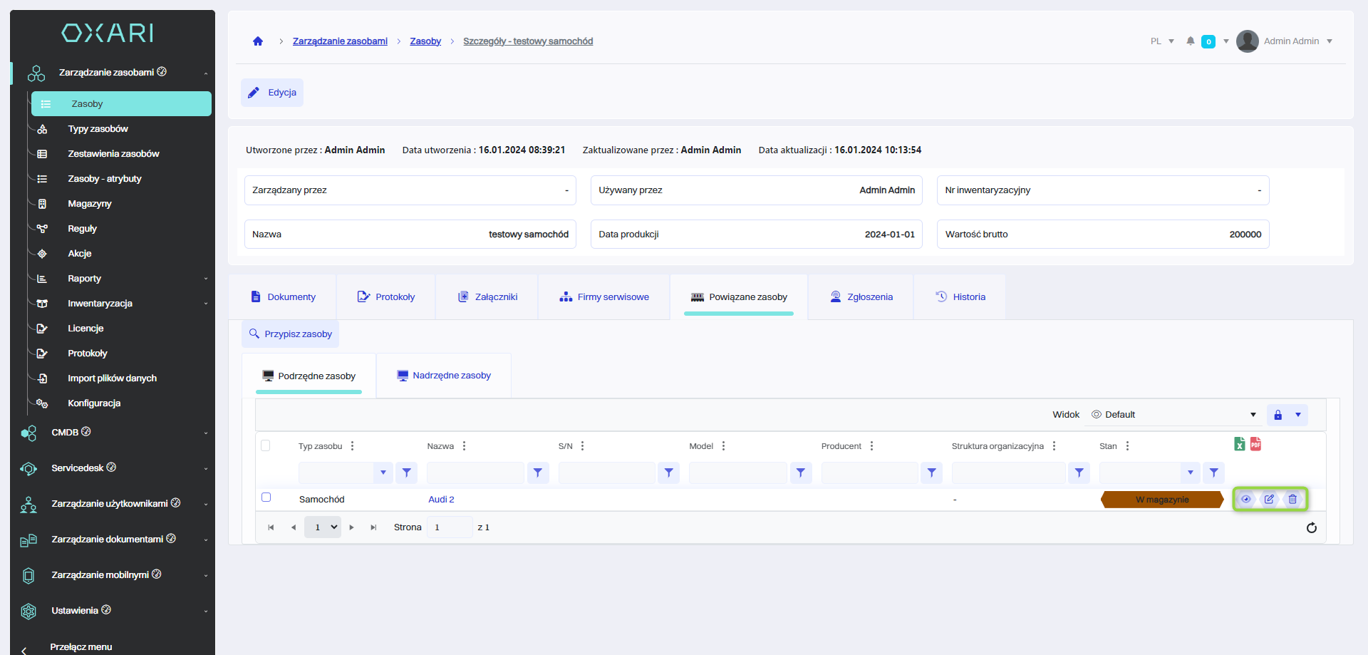
Task: Click the home breadcrumb icon
Action: click(258, 41)
